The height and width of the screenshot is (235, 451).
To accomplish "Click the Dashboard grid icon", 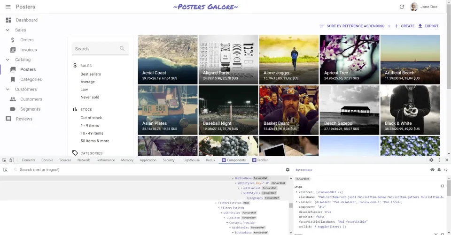I will point(8,20).
